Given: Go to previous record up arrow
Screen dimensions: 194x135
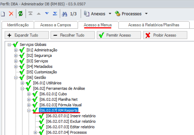Looking at the screenshot, I should coord(39,14).
